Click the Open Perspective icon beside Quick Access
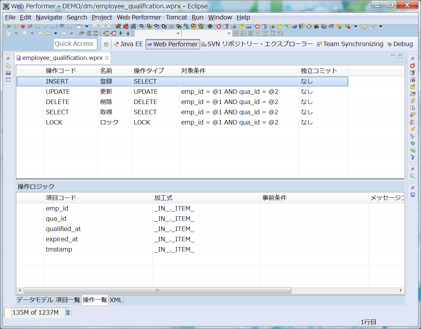This screenshot has height=329, width=421. pos(106,44)
